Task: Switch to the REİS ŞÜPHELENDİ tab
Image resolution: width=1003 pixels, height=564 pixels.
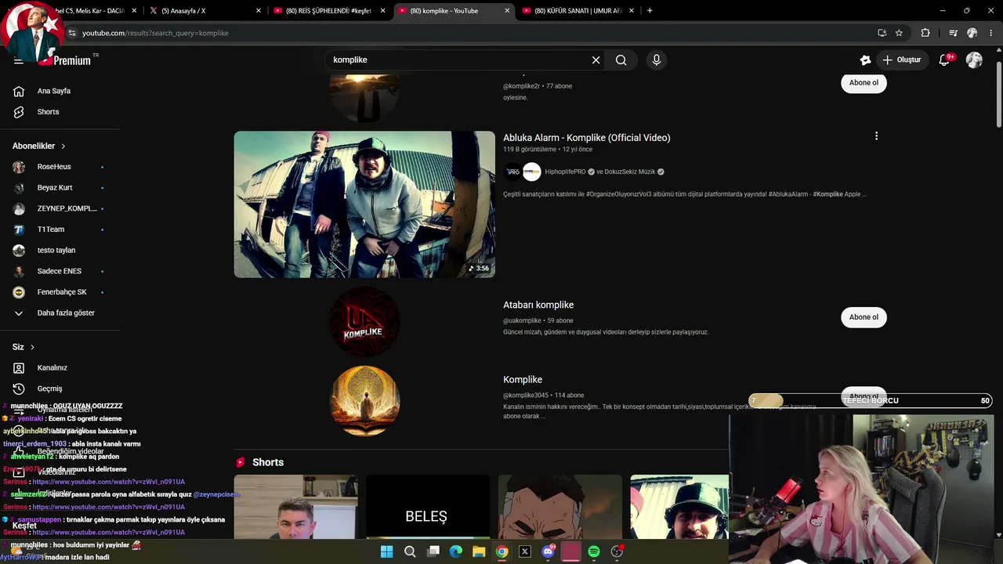Action: tap(328, 11)
